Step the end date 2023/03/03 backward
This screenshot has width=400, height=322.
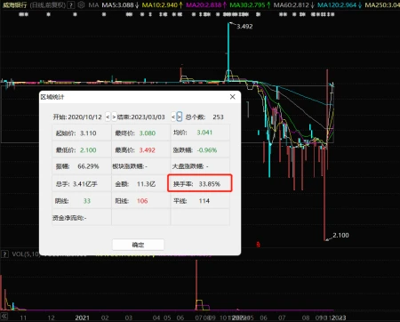tap(173, 117)
